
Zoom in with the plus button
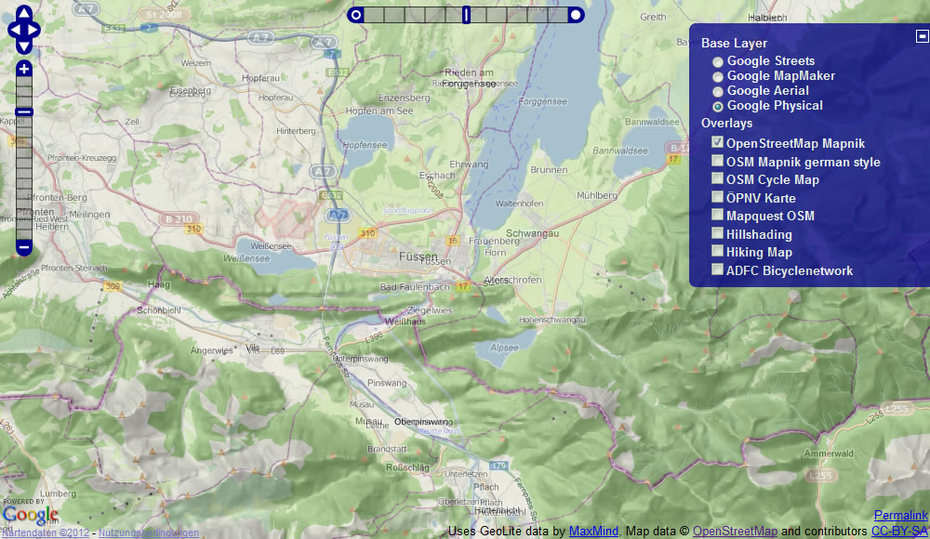24,69
